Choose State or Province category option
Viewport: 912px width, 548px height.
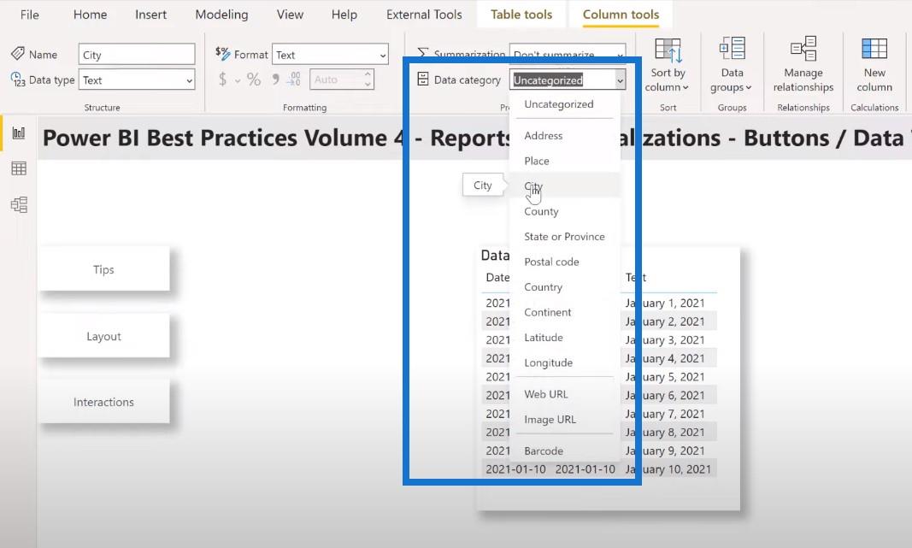tap(564, 237)
